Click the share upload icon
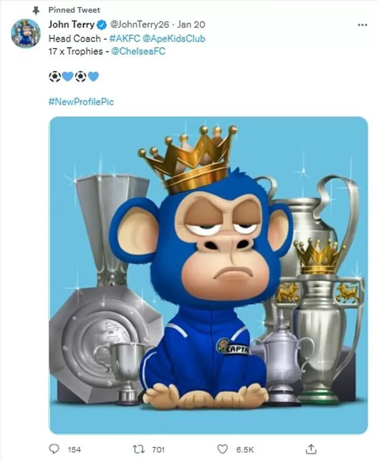 coord(311,449)
